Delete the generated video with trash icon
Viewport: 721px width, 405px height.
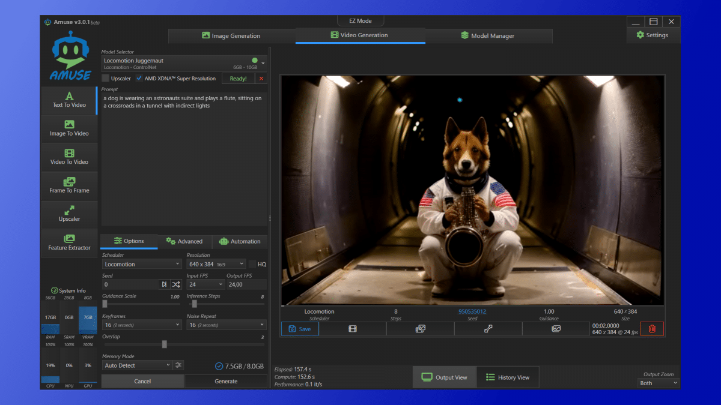[x=652, y=329]
